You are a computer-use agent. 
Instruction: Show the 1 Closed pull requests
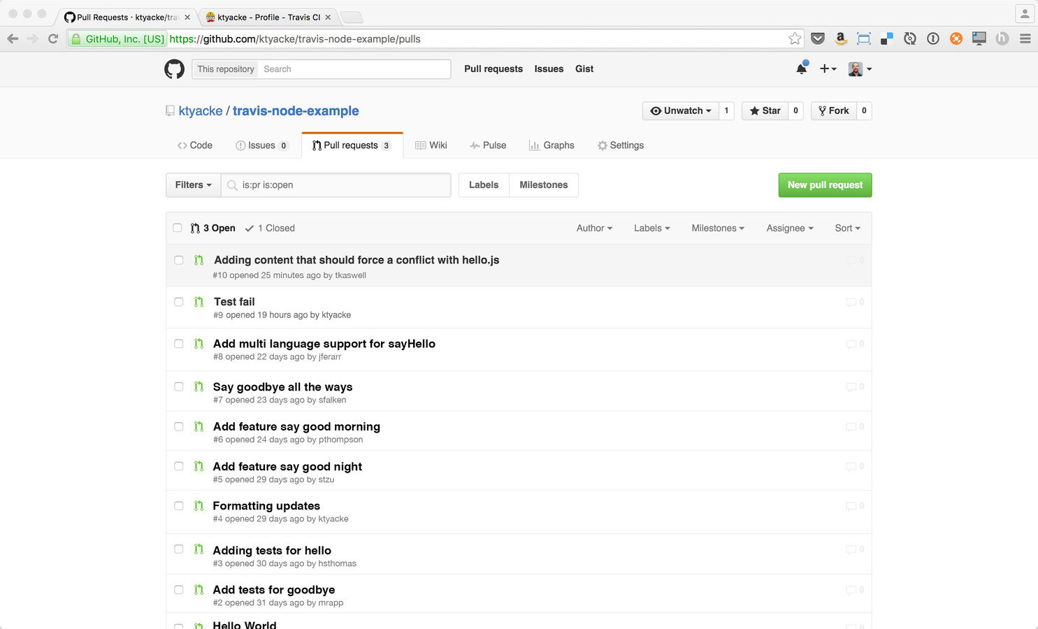tap(270, 228)
